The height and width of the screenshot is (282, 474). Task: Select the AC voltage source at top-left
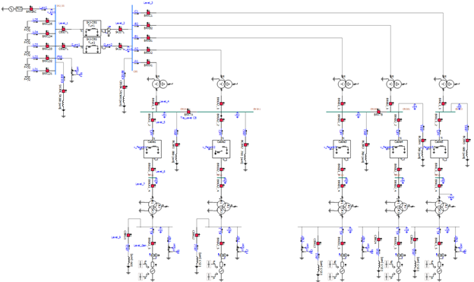pos(11,9)
